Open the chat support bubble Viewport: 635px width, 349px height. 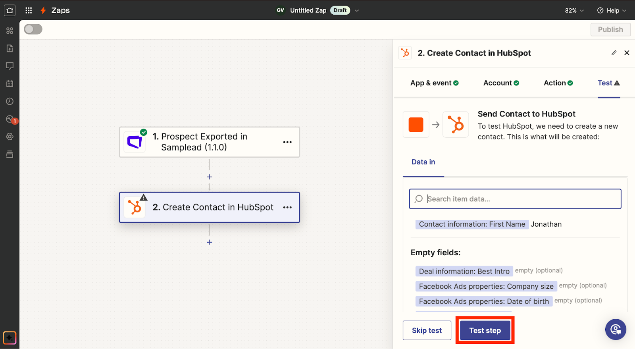coord(616,330)
